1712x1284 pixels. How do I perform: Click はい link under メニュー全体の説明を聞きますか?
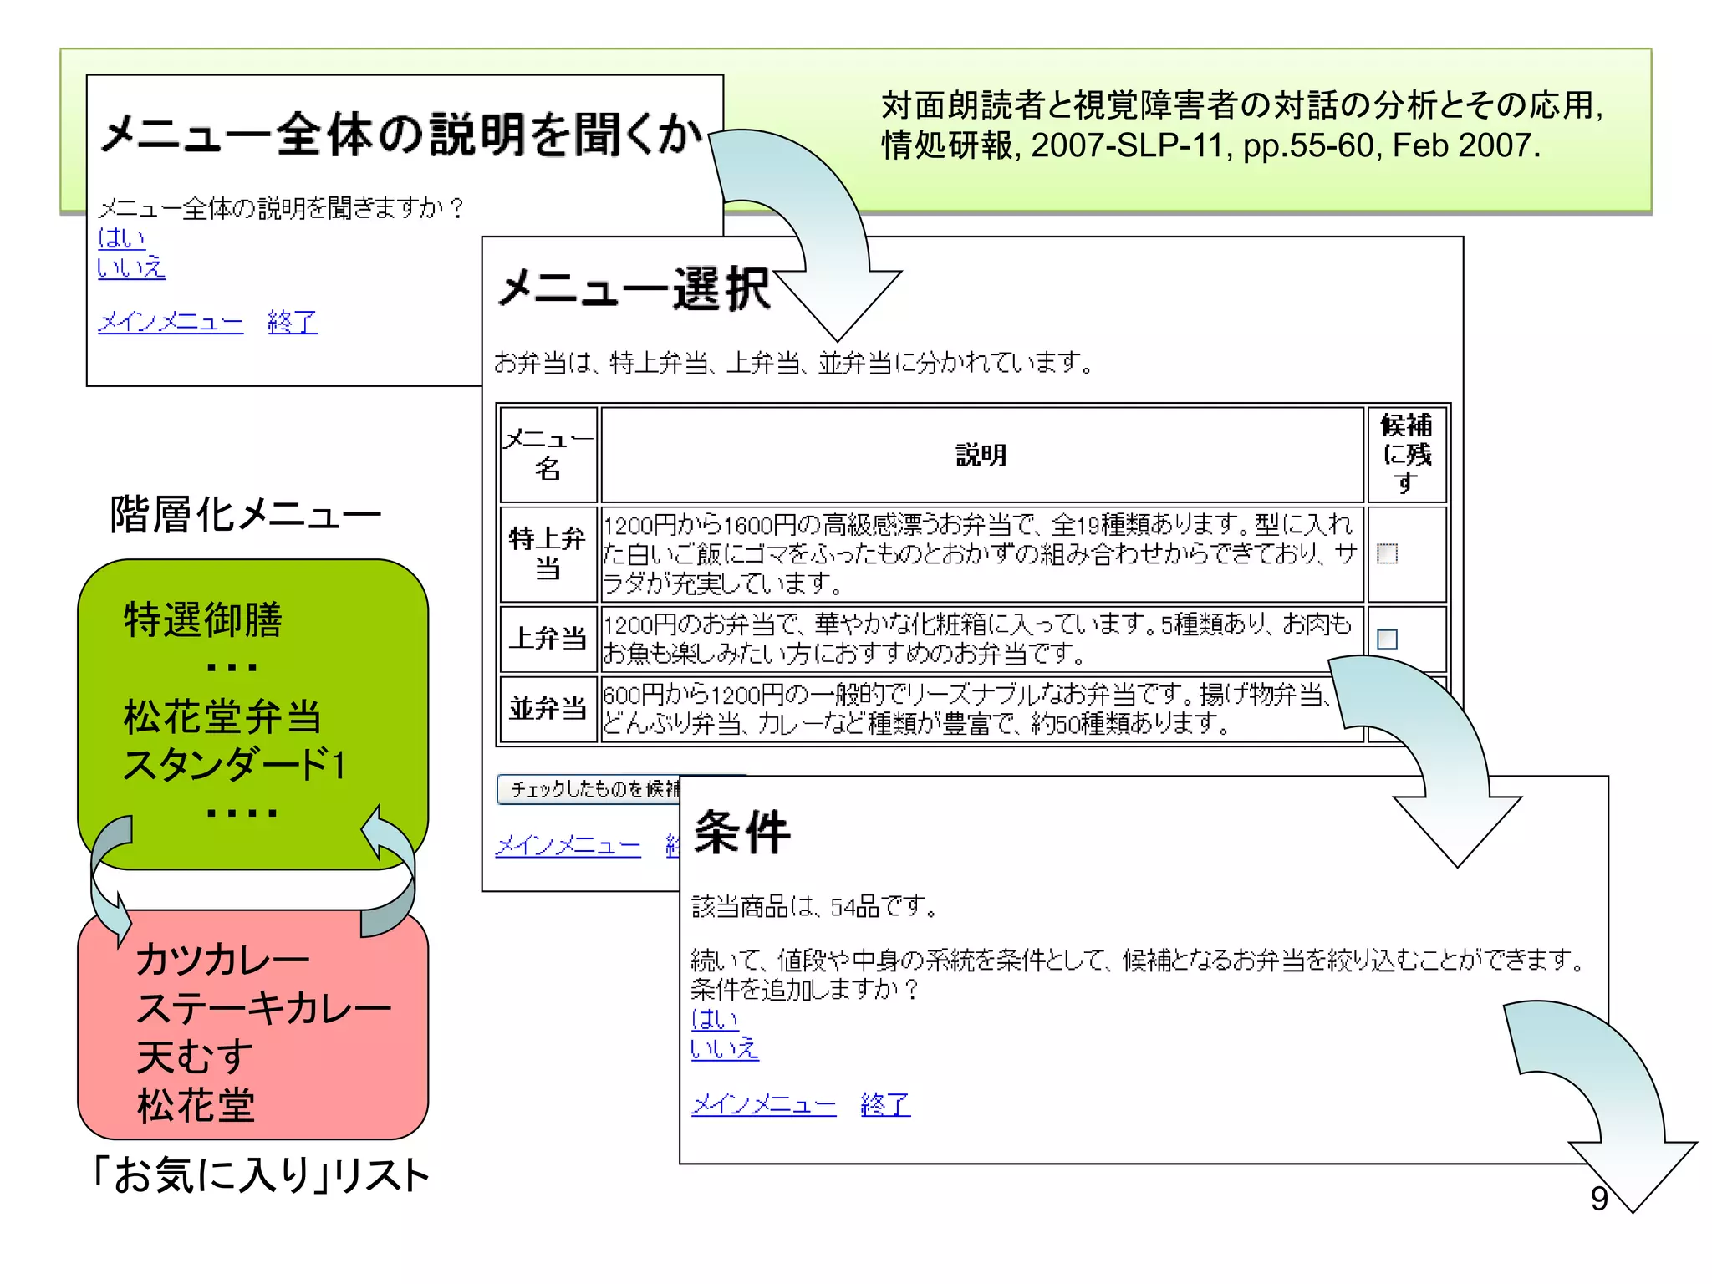pyautogui.click(x=121, y=238)
